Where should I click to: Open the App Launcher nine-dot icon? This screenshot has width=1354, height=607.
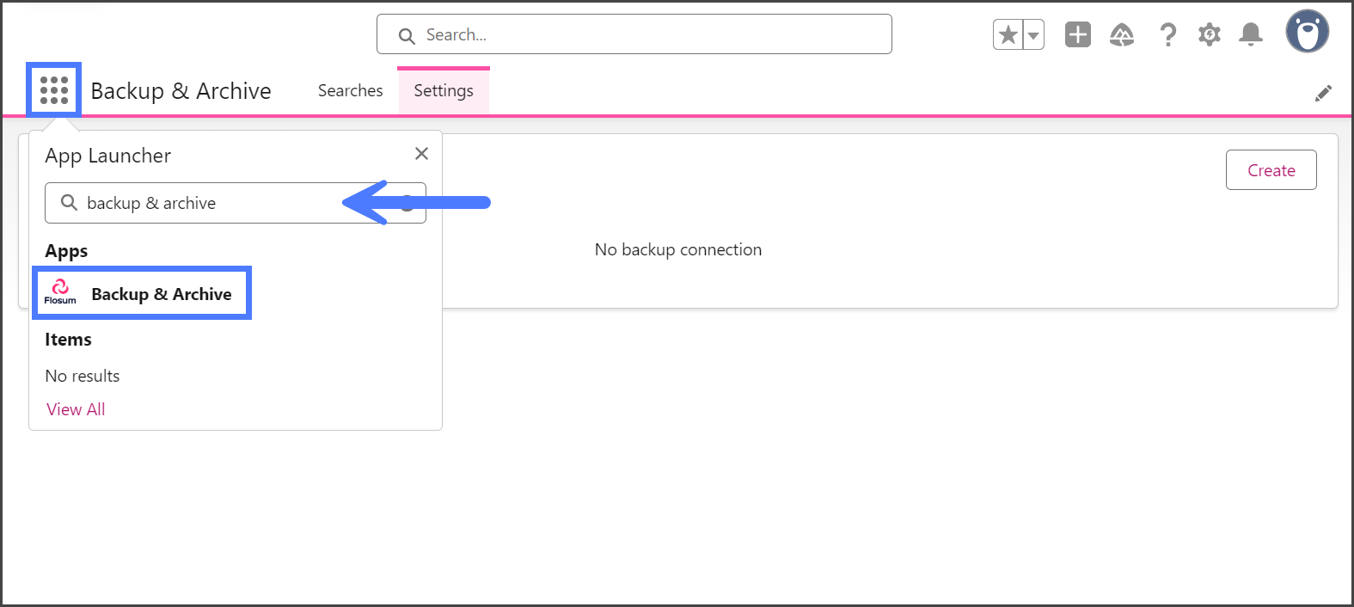(x=54, y=89)
